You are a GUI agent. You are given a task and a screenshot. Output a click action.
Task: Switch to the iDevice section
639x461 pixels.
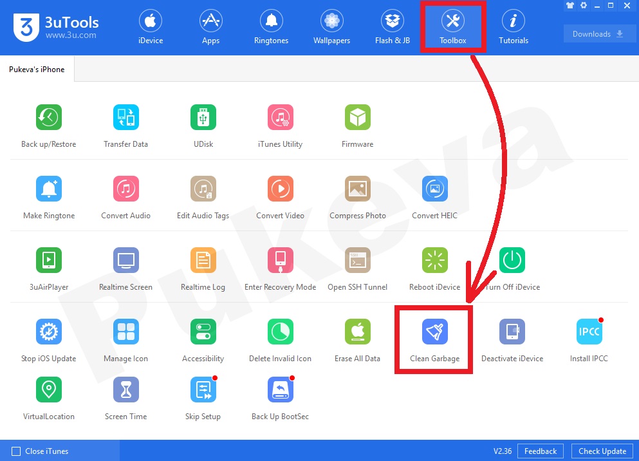point(151,27)
